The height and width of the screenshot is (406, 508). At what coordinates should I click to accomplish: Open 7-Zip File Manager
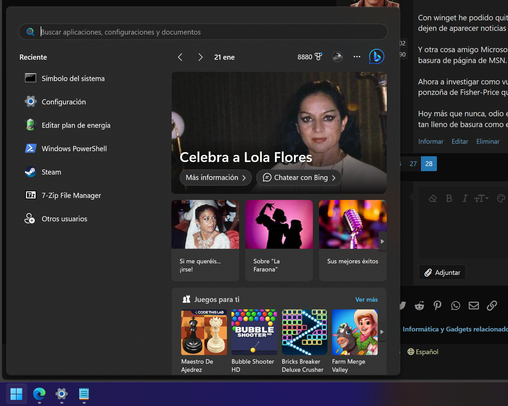[63, 195]
